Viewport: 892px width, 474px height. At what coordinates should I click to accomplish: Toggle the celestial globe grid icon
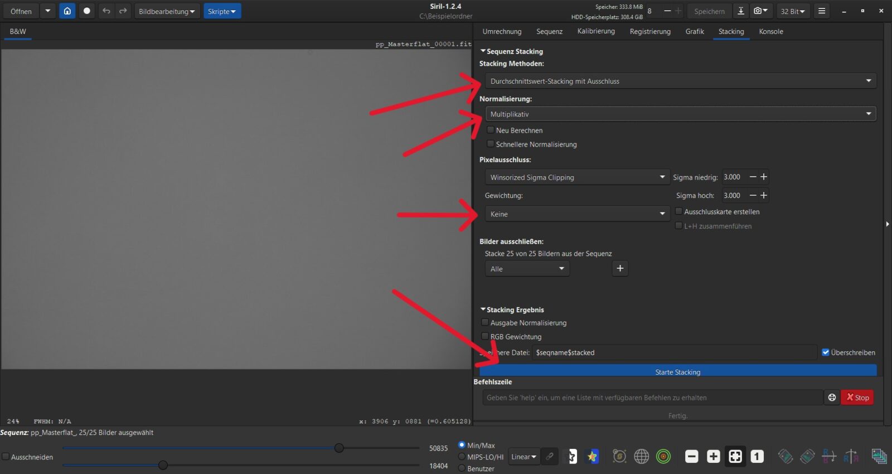point(642,457)
